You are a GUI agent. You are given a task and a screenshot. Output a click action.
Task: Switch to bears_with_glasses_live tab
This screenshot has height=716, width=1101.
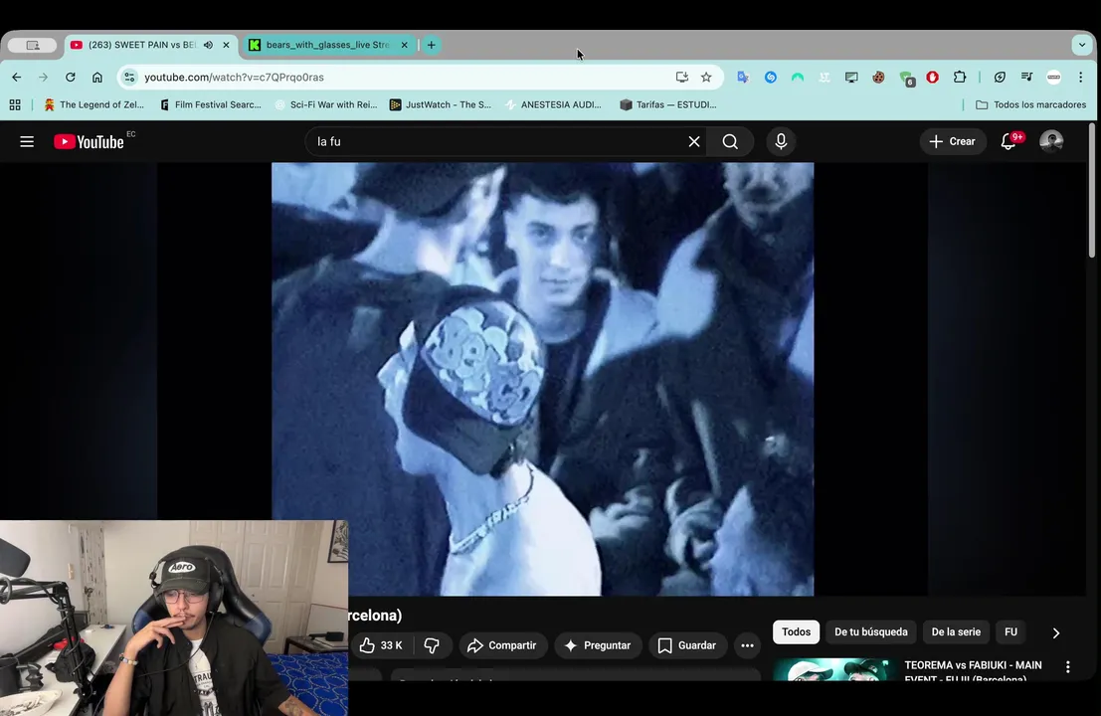tap(326, 45)
